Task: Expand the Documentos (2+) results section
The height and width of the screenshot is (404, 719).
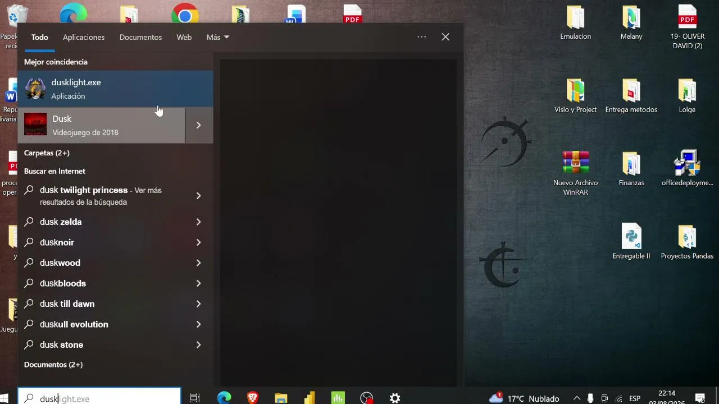Action: 53,365
